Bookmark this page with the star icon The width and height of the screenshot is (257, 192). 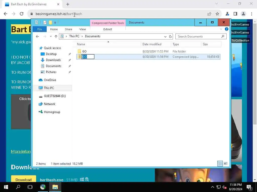217,14
